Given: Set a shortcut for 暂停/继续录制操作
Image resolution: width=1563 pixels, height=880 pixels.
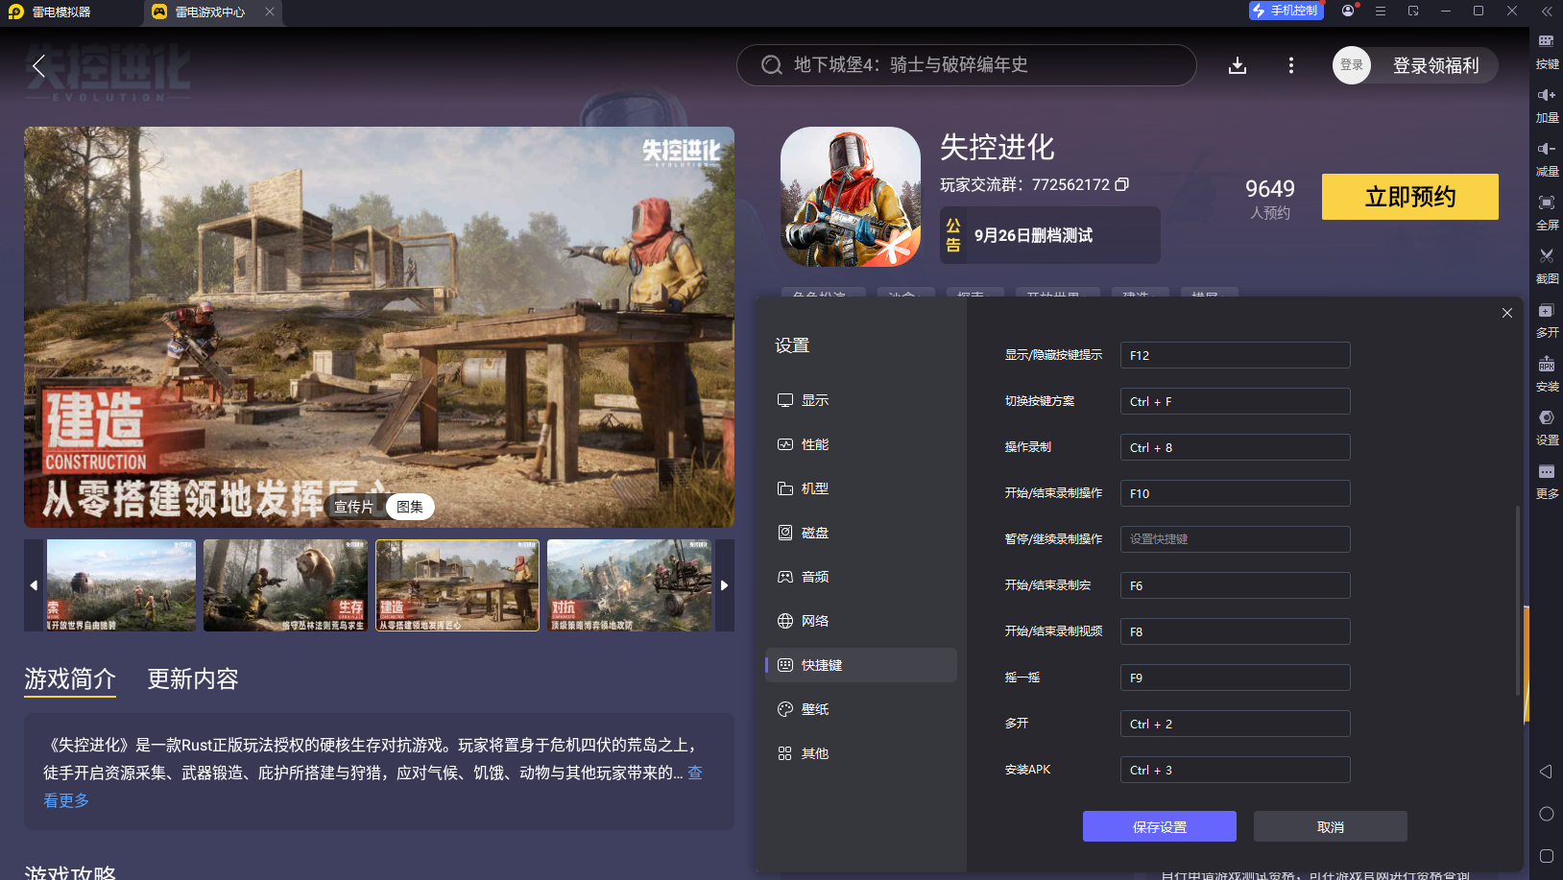Looking at the screenshot, I should pos(1236,539).
